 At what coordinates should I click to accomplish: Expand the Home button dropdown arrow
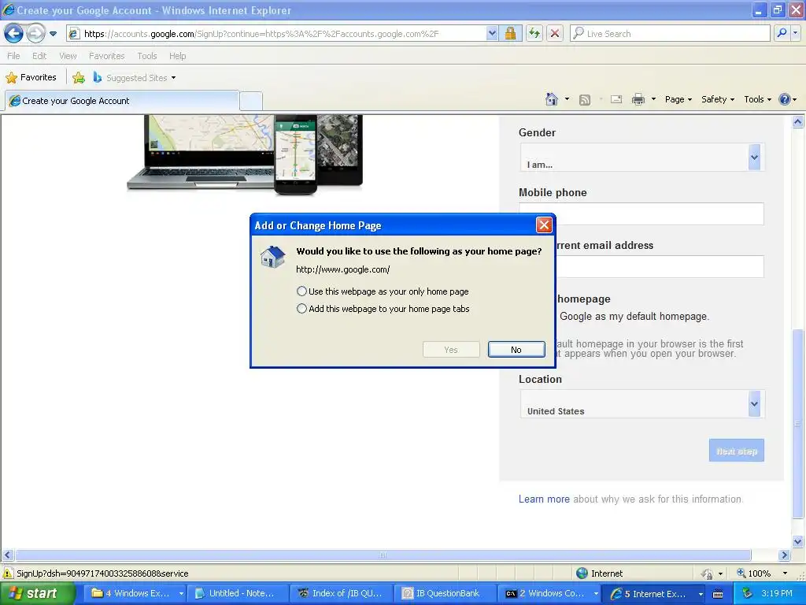[x=567, y=99]
